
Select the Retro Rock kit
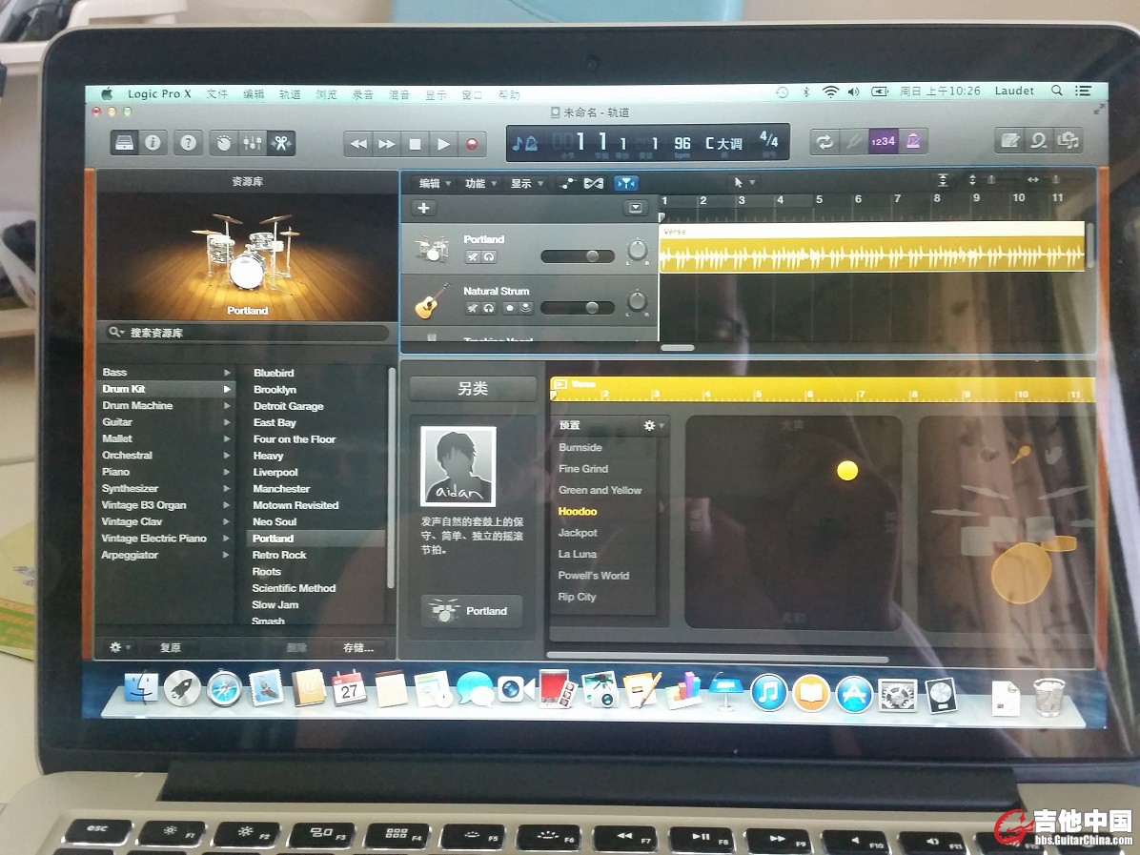coord(279,555)
